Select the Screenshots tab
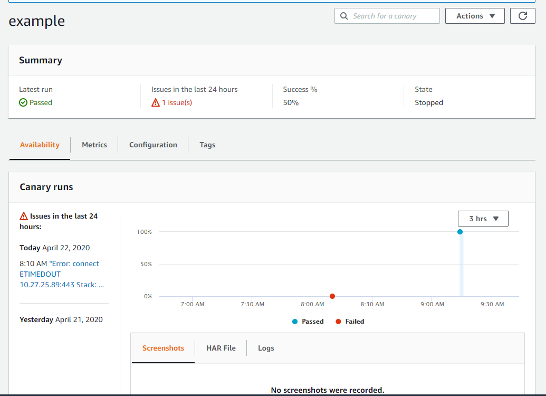The width and height of the screenshot is (546, 396). pyautogui.click(x=163, y=348)
